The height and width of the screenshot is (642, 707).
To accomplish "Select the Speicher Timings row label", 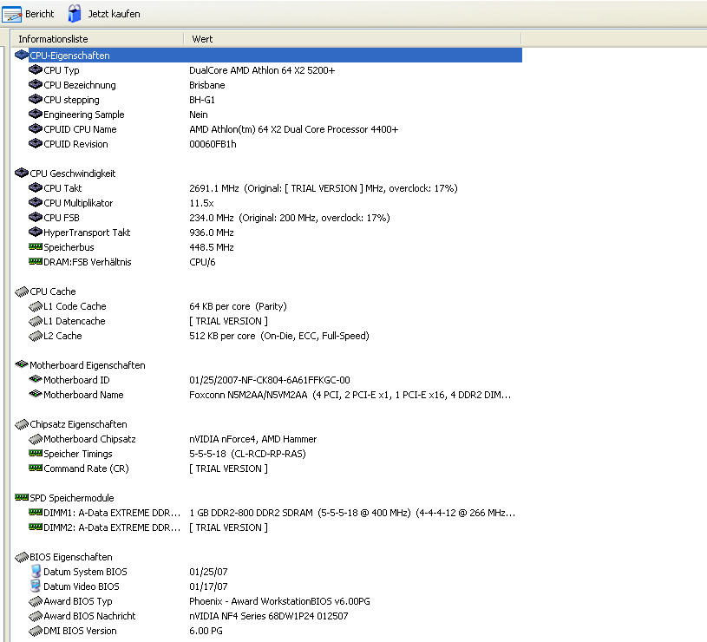I will (x=78, y=454).
